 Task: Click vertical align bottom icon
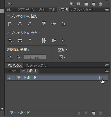(x=64, y=24)
